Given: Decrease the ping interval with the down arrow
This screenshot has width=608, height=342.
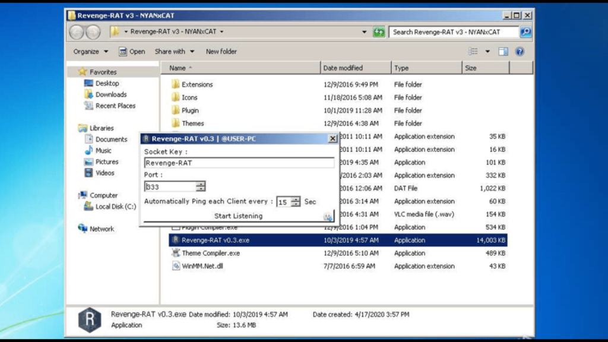Looking at the screenshot, I should [296, 204].
